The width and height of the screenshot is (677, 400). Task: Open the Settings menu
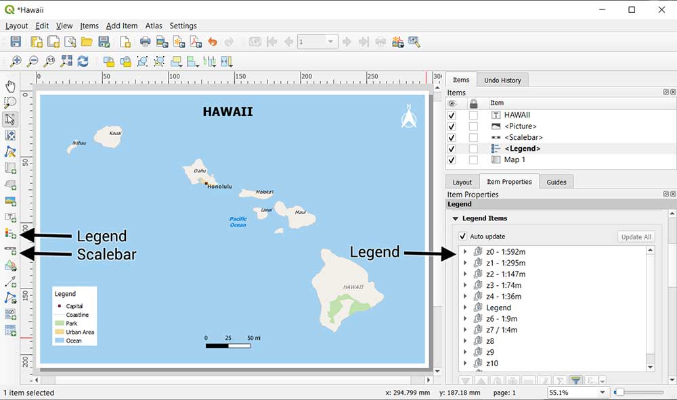coord(183,26)
